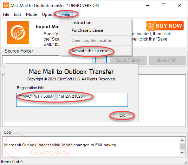Select Activate the License menu entry
Viewport: 188px width, 165px height.
tap(90, 51)
